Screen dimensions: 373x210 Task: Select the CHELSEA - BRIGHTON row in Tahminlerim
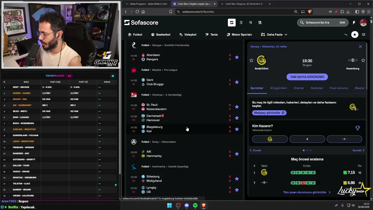pos(60,129)
